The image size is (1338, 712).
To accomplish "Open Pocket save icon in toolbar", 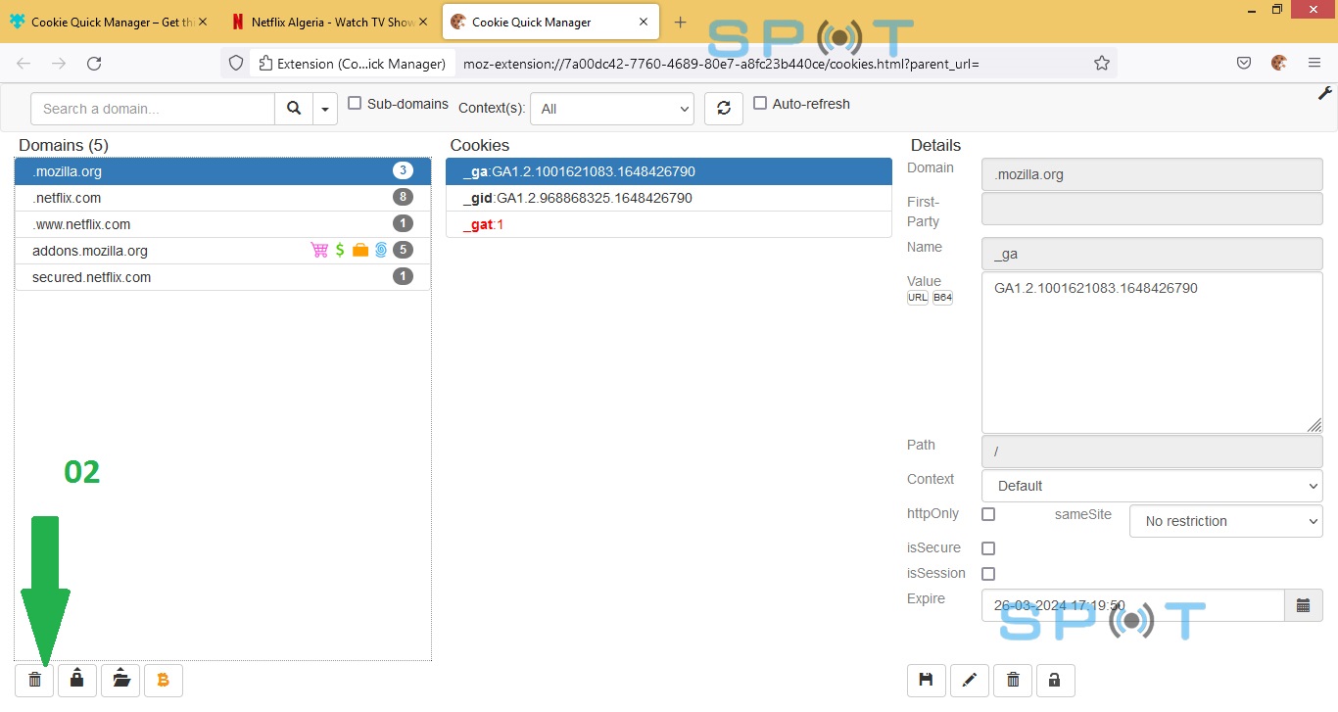I will 1244,64.
